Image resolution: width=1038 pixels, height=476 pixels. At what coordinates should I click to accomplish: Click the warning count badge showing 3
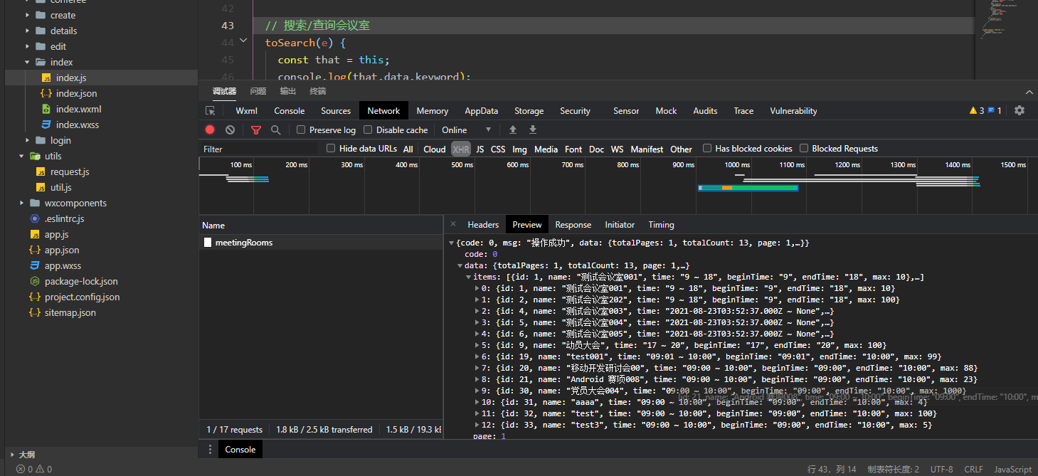[x=977, y=111]
